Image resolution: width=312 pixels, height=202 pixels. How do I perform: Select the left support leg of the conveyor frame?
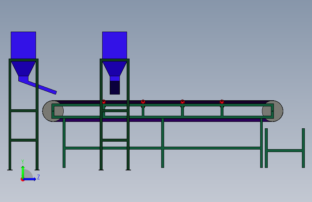click(64, 143)
